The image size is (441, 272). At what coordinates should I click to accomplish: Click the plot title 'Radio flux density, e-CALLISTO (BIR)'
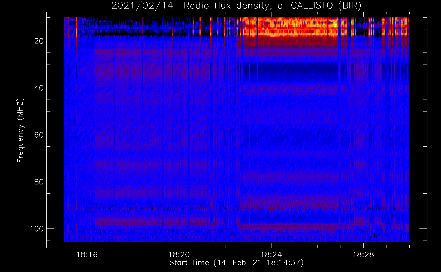272,6
